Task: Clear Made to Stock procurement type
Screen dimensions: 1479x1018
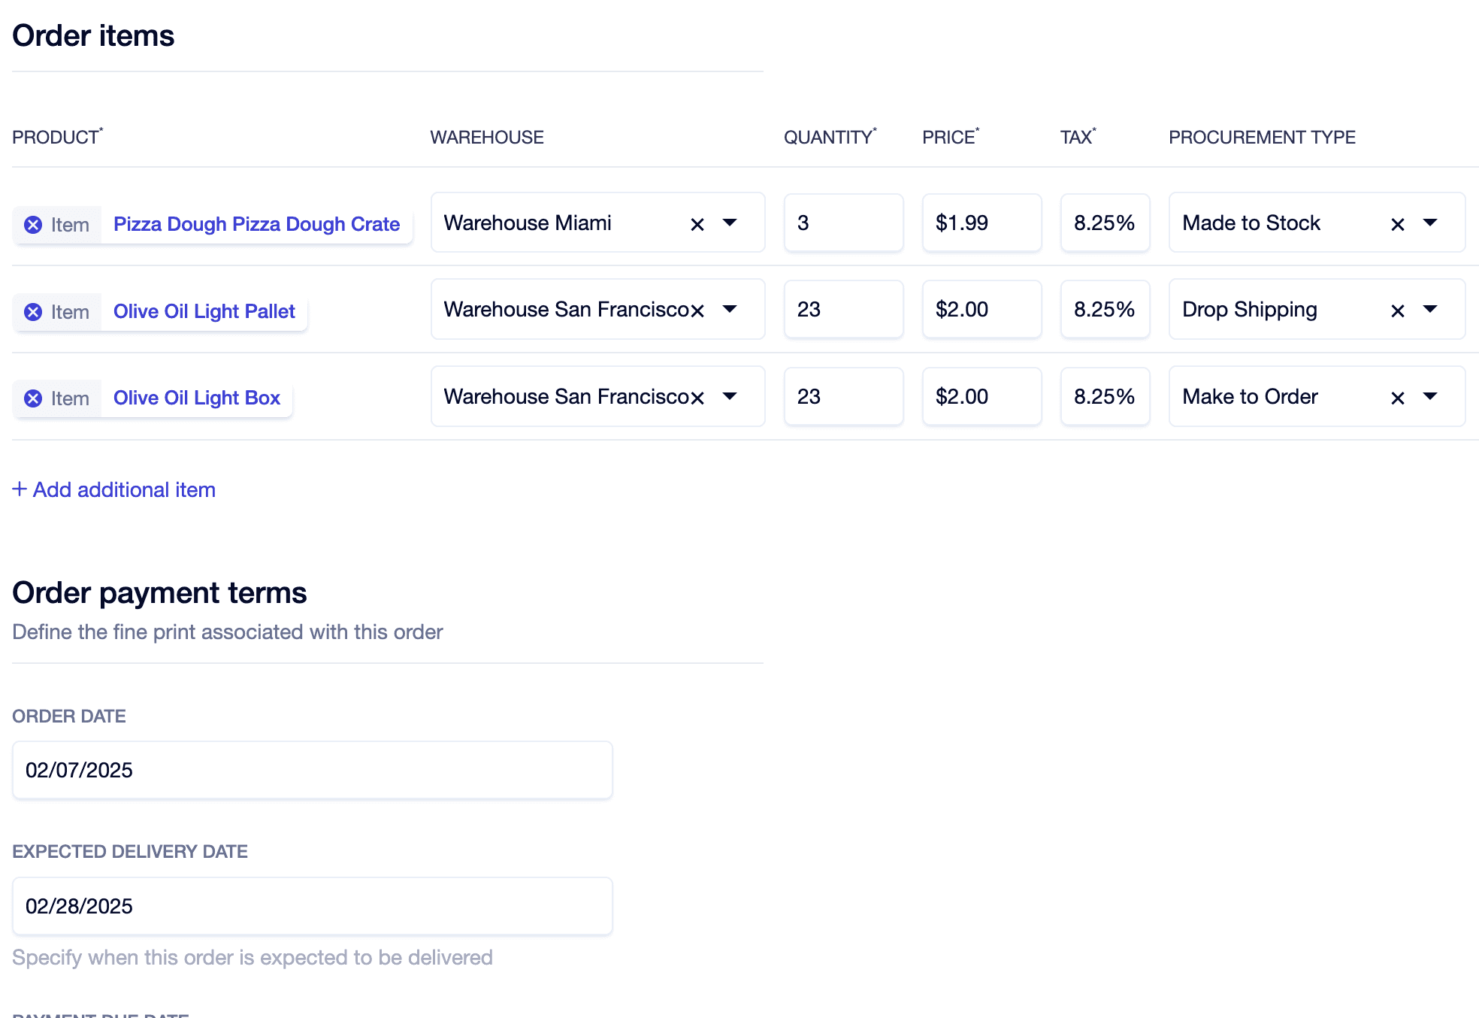Action: 1398,224
